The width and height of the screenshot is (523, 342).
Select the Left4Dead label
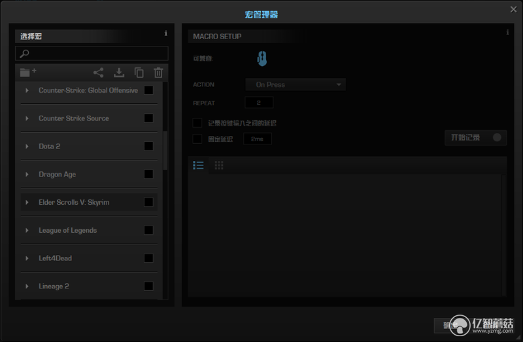(55, 258)
